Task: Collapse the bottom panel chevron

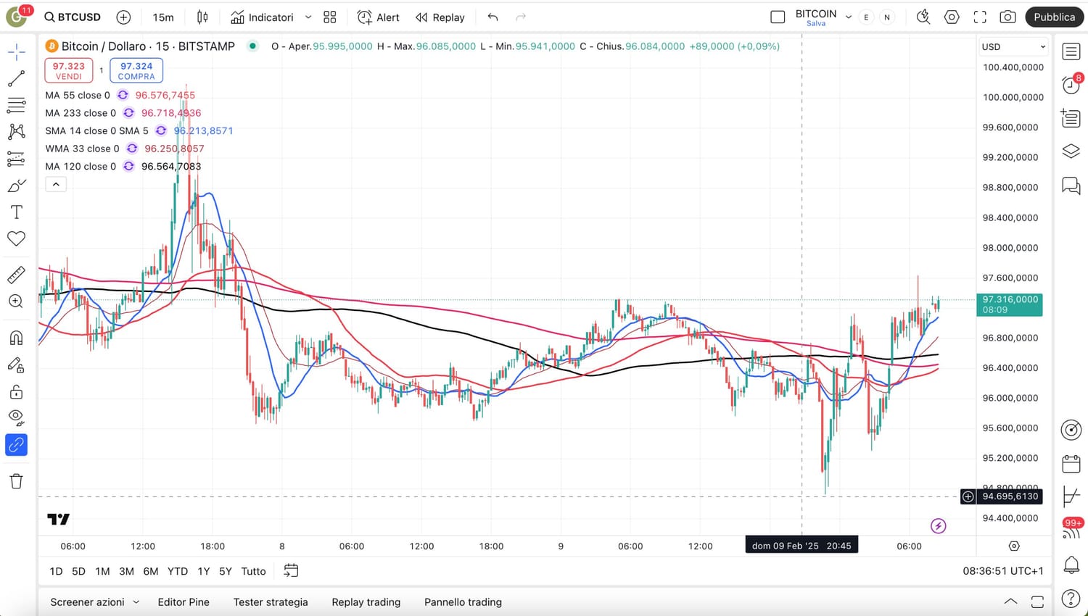Action: pyautogui.click(x=1010, y=602)
